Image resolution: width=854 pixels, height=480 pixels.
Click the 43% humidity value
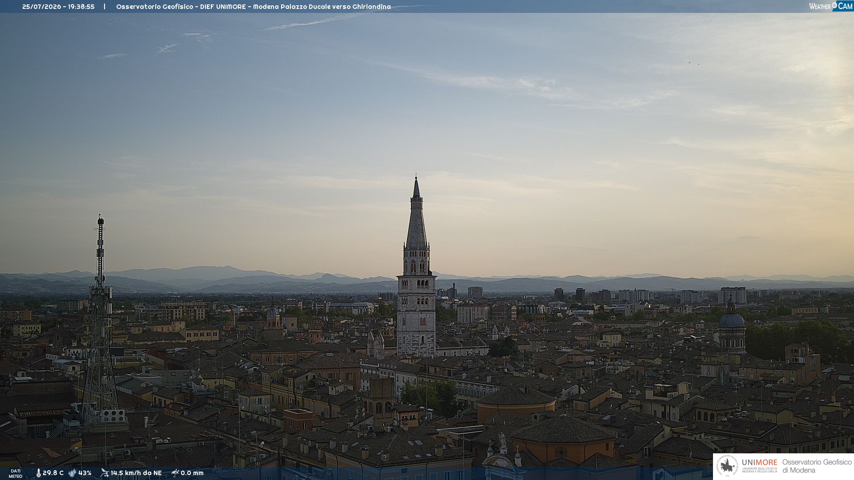(85, 473)
